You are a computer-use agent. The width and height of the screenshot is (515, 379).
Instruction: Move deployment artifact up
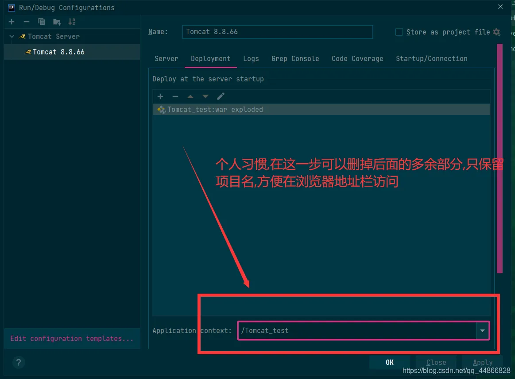point(190,96)
